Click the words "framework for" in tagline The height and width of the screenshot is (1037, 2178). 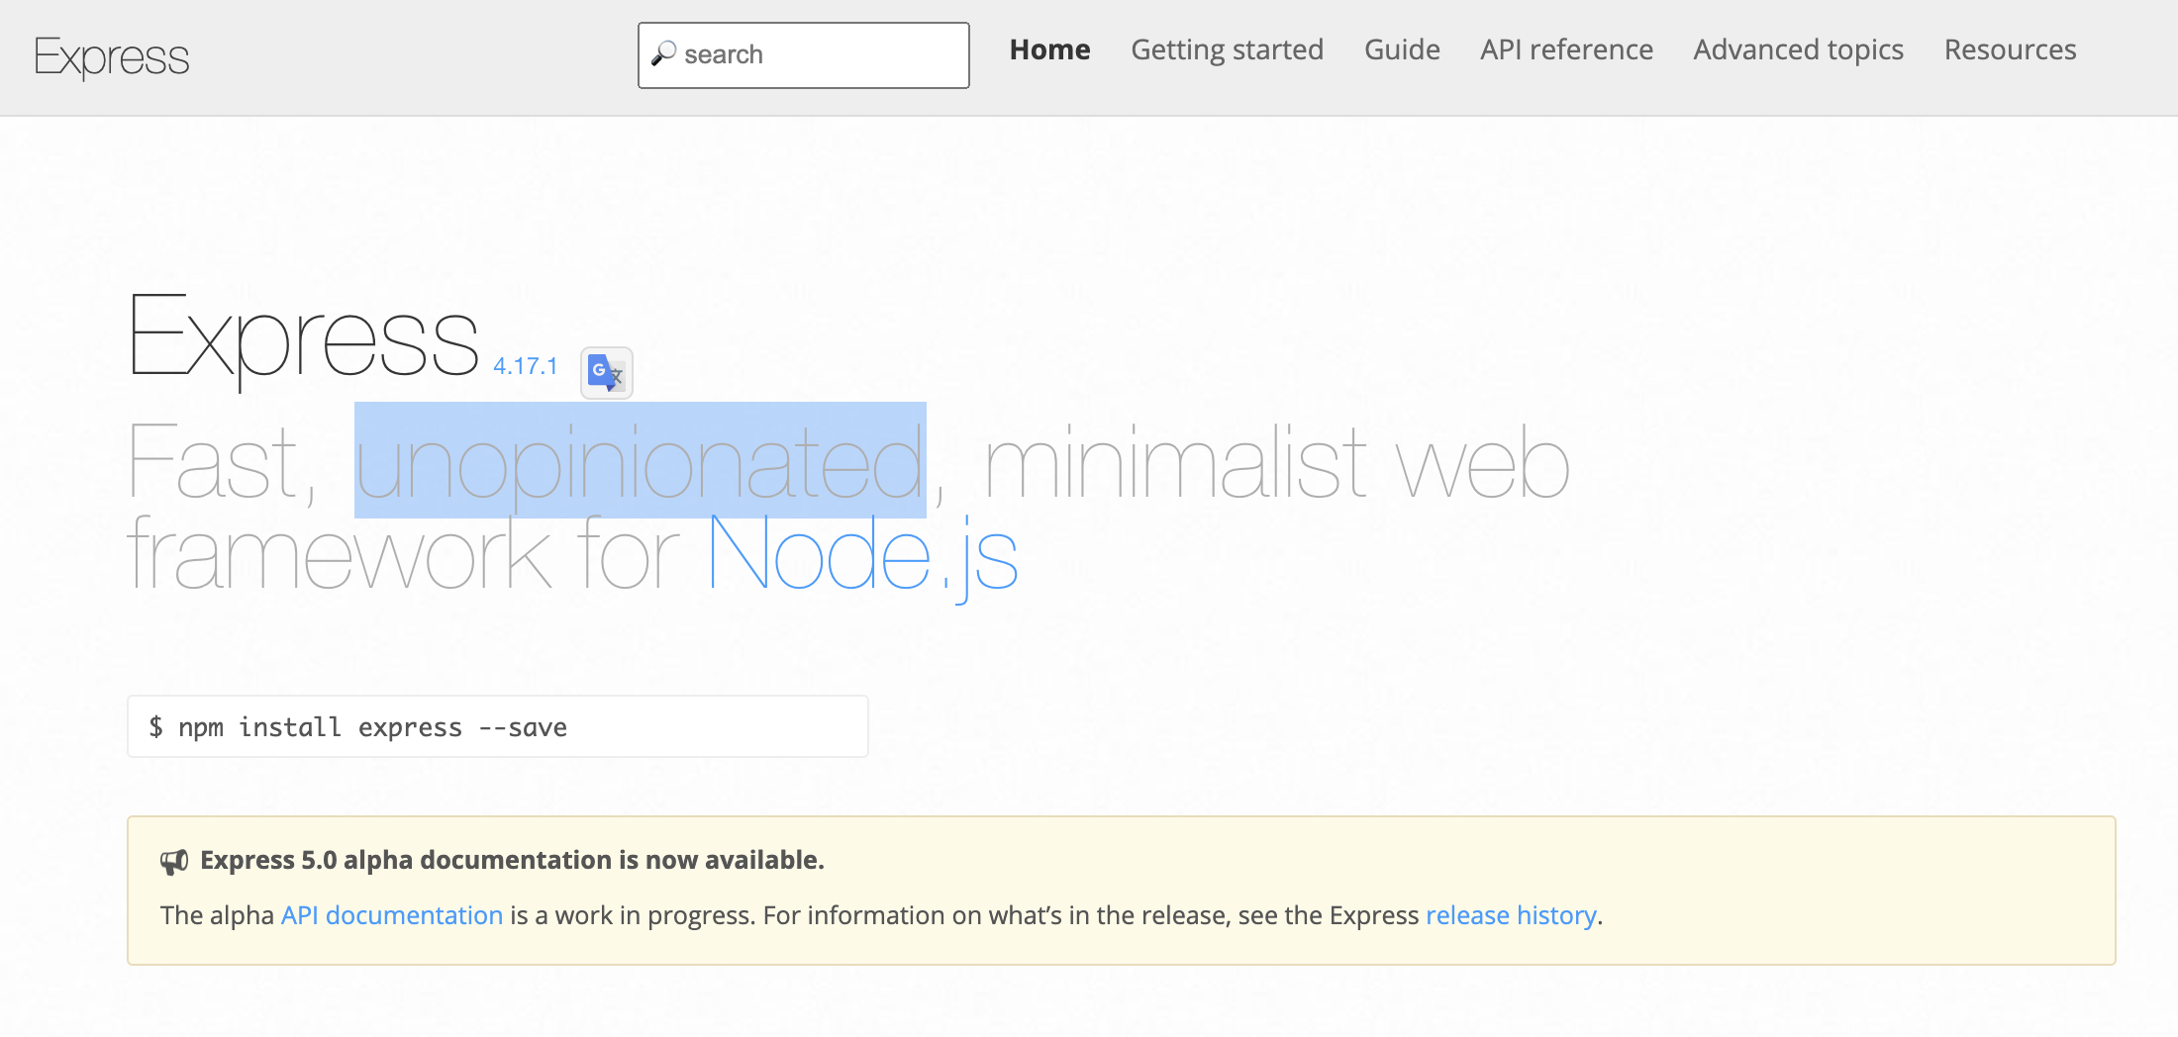pyautogui.click(x=404, y=554)
